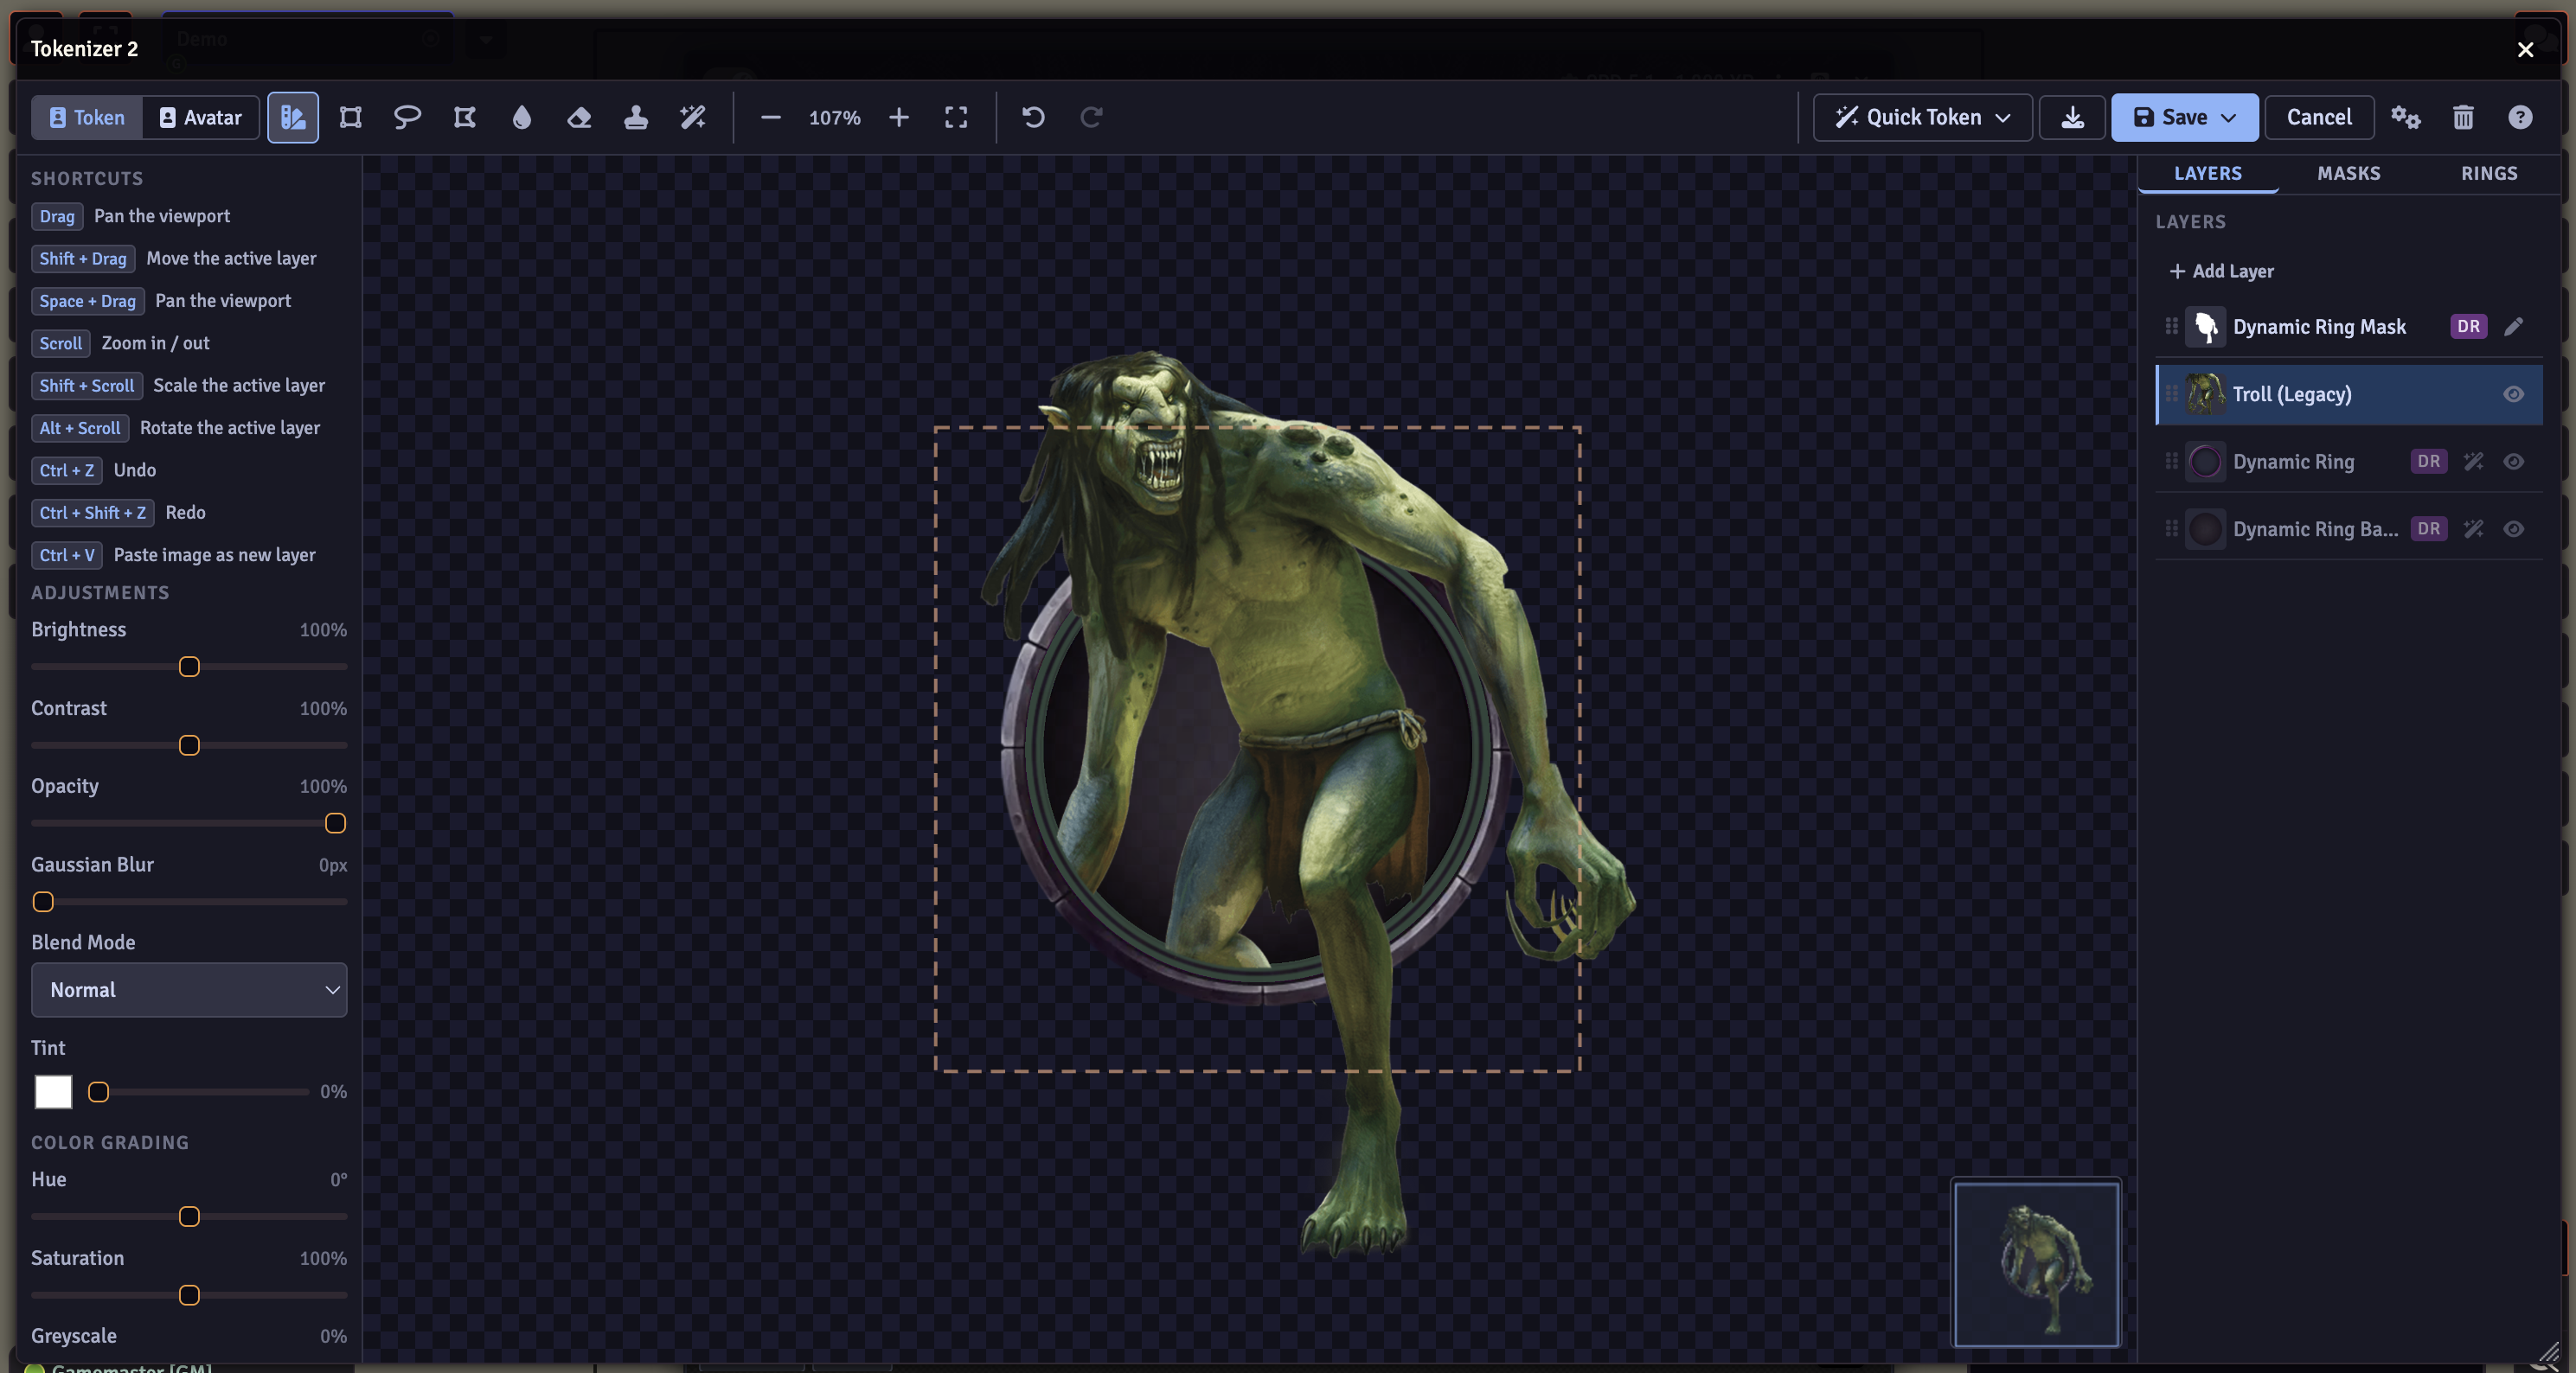Click the magic wand tool
2576x1373 pixels.
[693, 118]
